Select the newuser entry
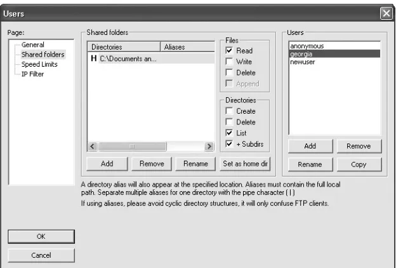The image size is (396, 268). [334, 62]
